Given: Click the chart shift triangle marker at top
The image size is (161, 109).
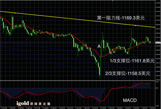Looking at the screenshot, I should 113,1.
